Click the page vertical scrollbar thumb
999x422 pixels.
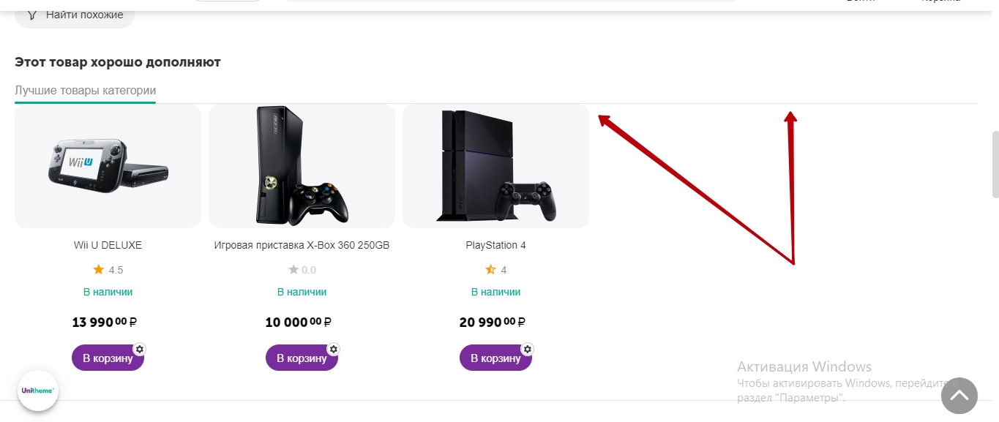[x=995, y=165]
